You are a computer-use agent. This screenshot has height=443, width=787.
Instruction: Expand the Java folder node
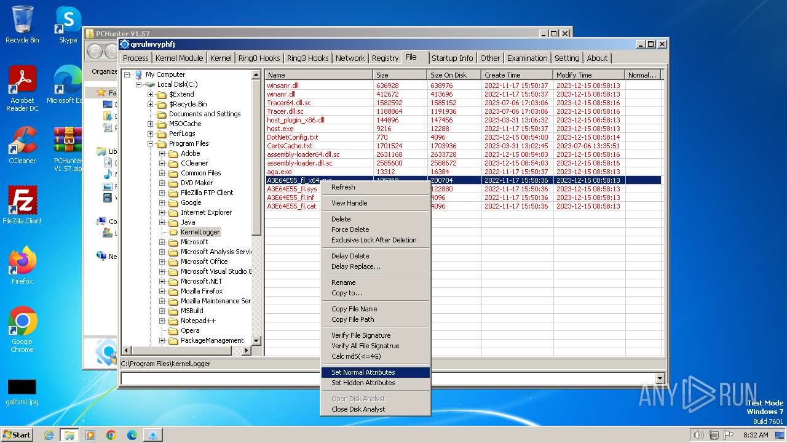click(x=162, y=222)
